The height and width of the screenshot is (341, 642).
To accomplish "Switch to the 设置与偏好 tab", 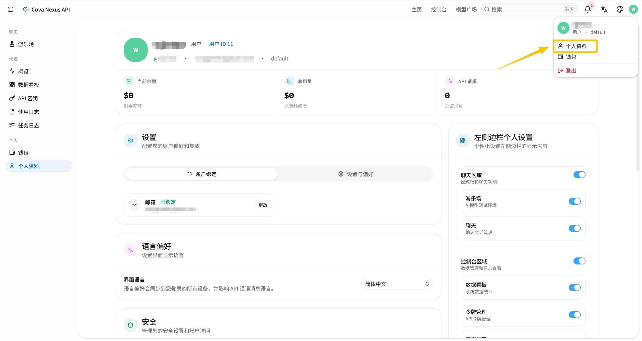I will point(355,174).
